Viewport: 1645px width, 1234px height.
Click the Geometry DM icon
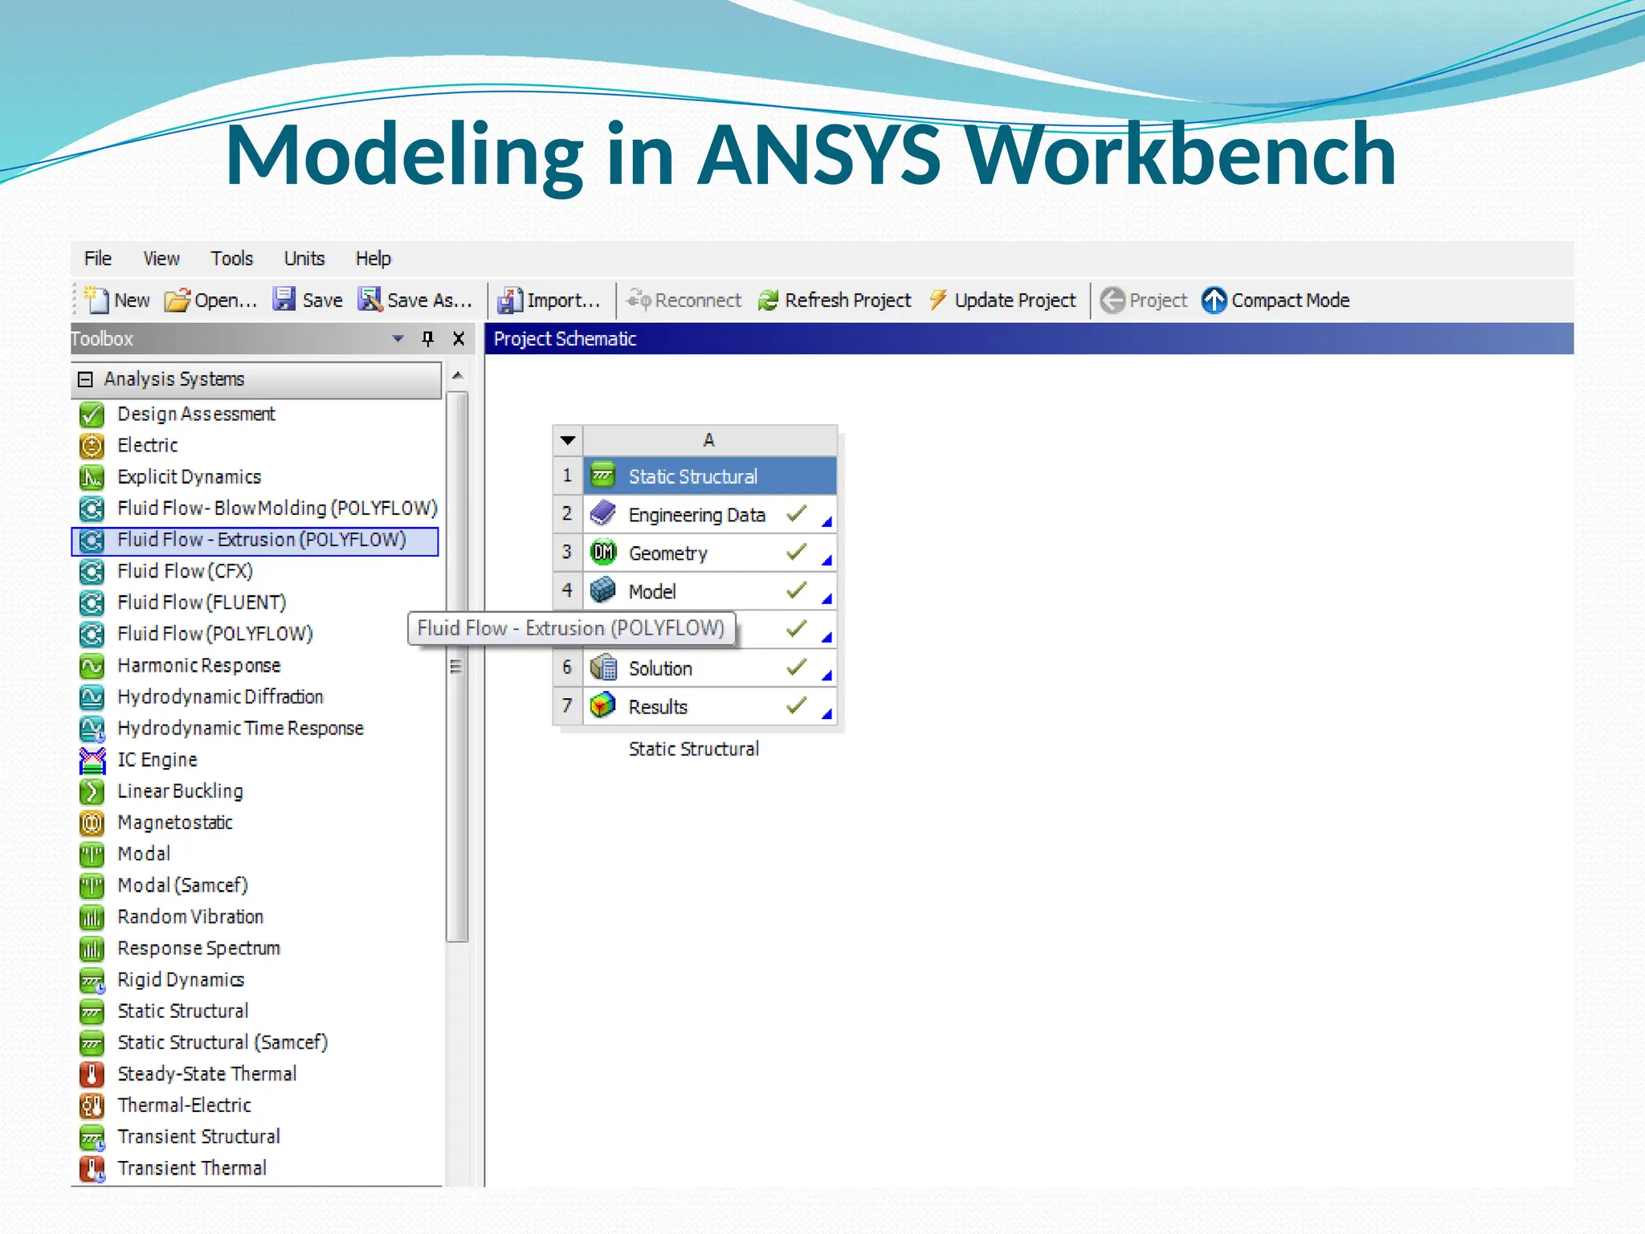point(603,552)
